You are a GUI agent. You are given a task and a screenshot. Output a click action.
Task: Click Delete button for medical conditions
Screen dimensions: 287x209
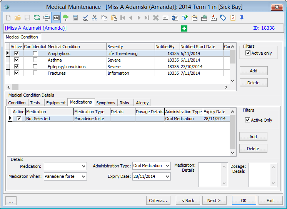click(254, 83)
